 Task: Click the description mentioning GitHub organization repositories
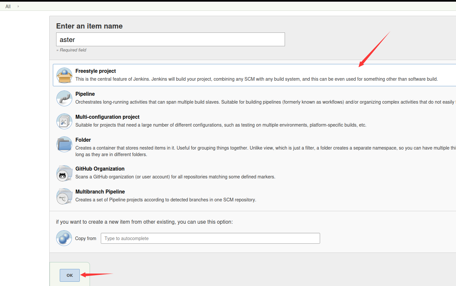[175, 177]
